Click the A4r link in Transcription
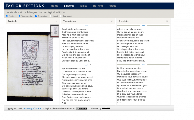The height and width of the screenshot is (120, 194). (87, 65)
